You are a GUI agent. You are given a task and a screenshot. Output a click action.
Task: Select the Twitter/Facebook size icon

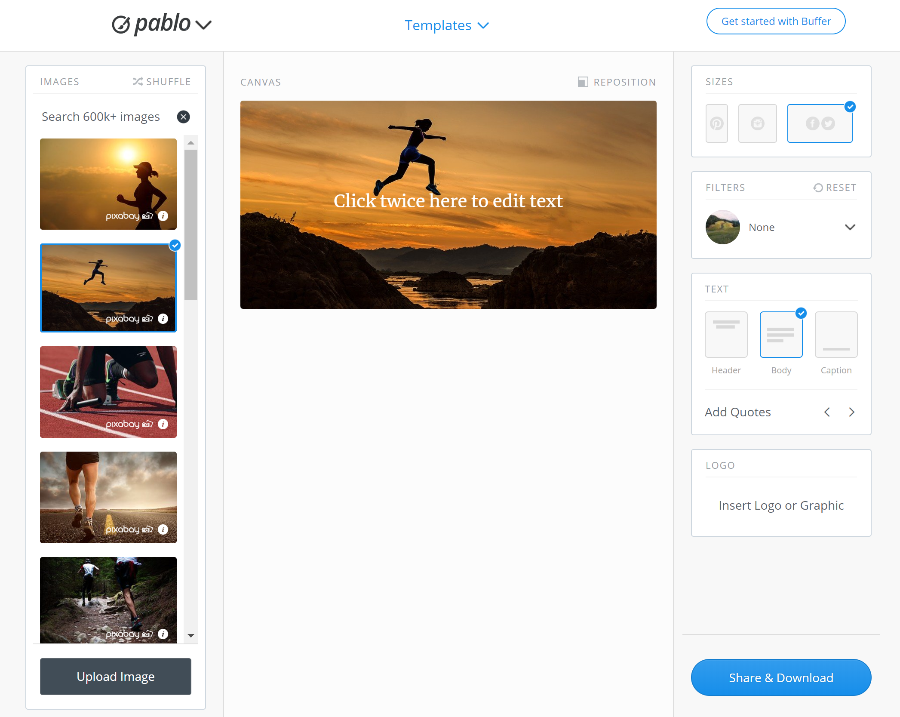820,123
